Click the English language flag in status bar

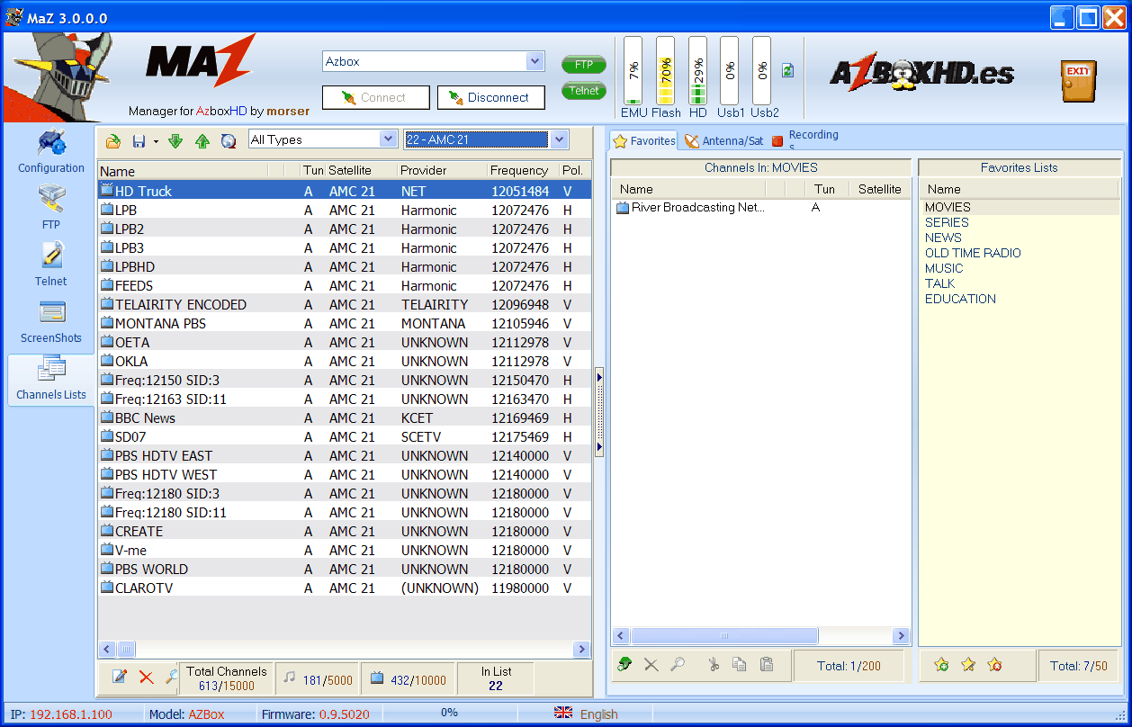(563, 714)
